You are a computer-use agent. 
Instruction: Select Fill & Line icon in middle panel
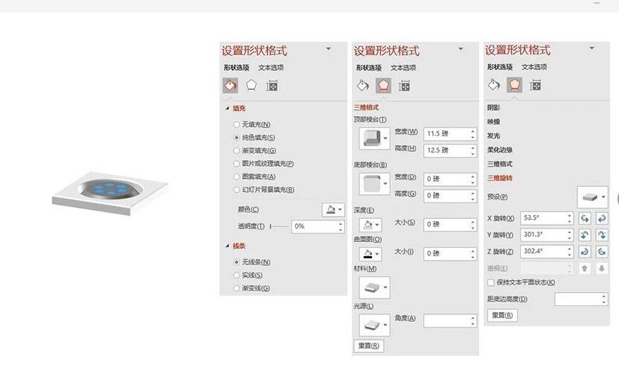tap(362, 86)
